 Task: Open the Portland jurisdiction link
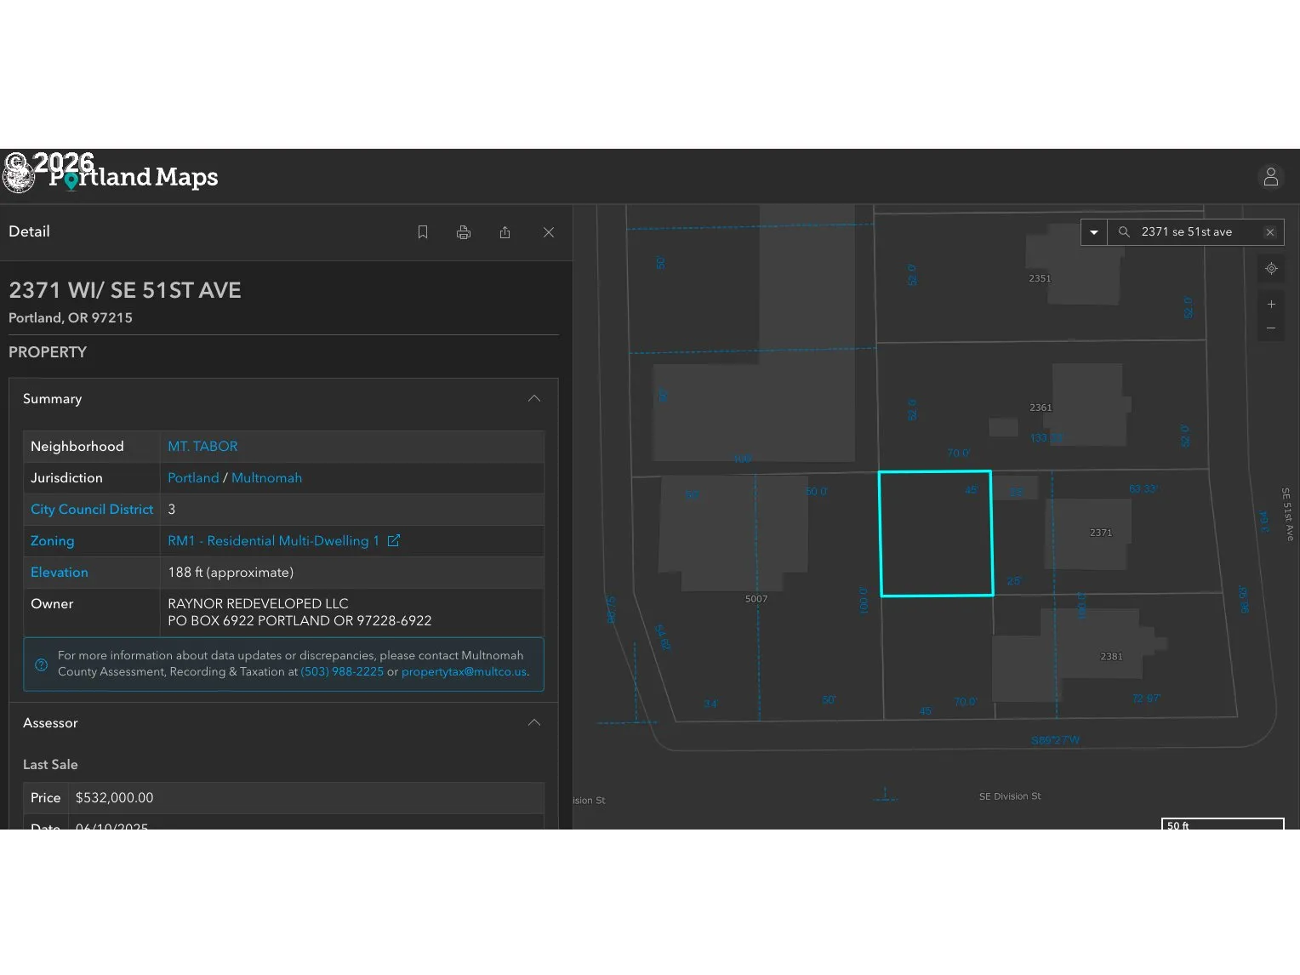point(193,478)
